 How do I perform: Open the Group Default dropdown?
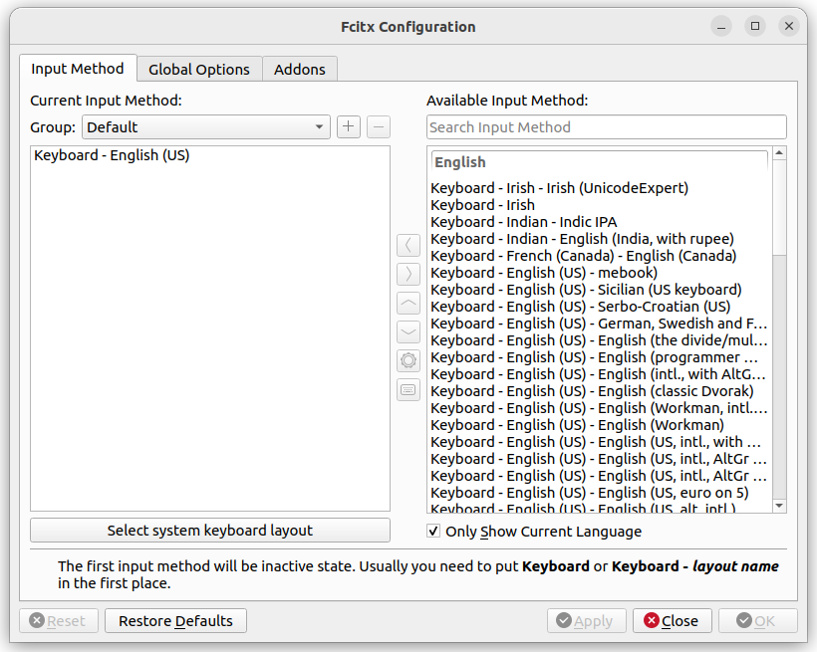click(206, 127)
